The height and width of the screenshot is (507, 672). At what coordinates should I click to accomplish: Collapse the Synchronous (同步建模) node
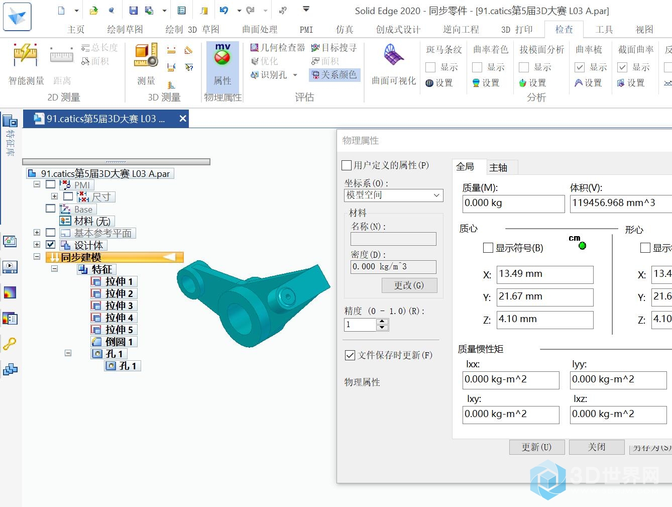[x=37, y=257]
